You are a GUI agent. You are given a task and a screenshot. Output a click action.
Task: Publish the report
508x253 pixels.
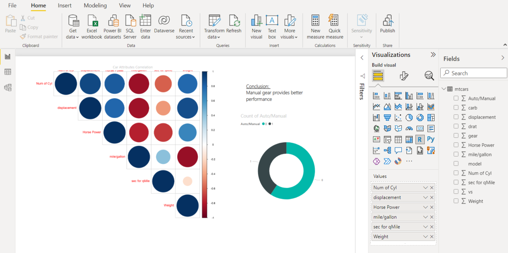coord(387,24)
